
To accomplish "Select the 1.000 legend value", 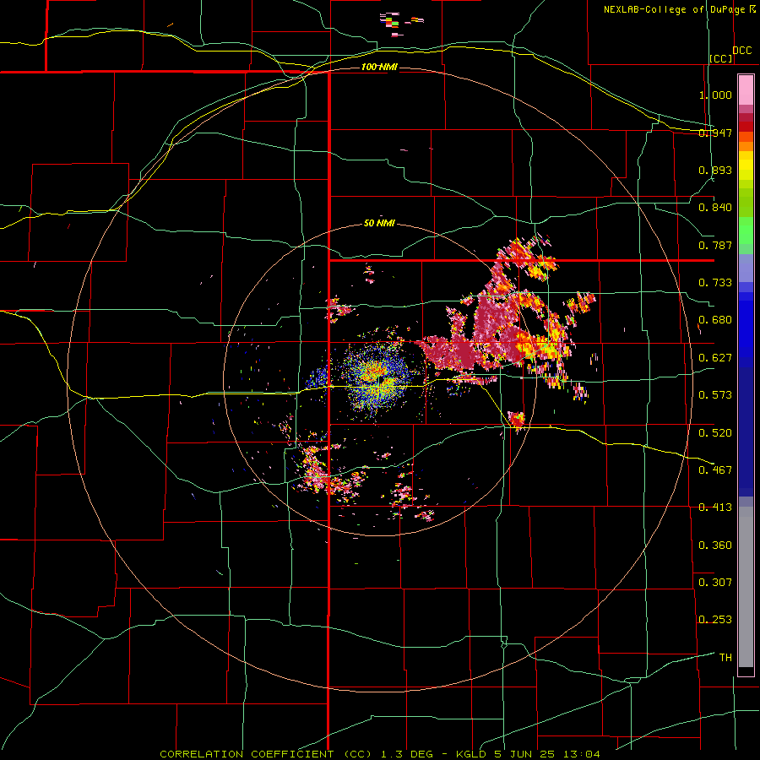I will click(x=715, y=95).
